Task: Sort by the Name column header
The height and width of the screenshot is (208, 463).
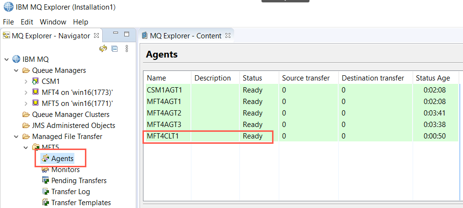Action: click(168, 78)
